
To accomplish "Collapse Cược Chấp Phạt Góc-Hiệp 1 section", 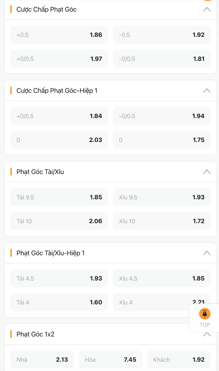I will pos(207,91).
